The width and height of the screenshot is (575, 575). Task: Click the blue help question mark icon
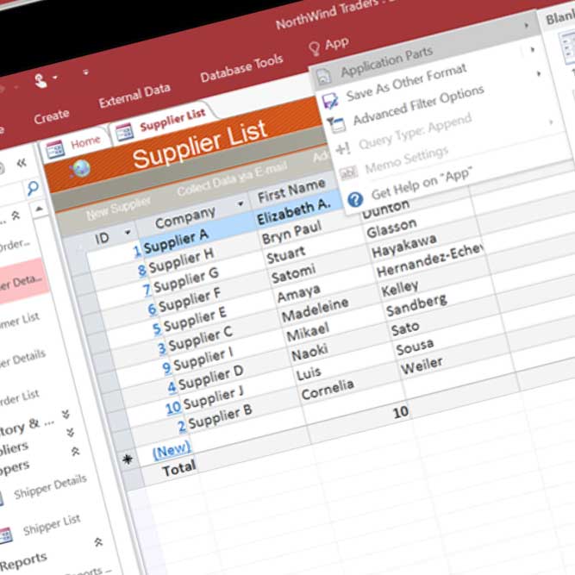pos(355,199)
